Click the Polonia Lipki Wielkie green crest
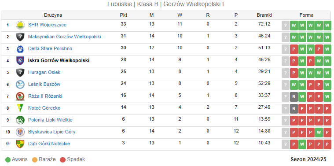The image size is (334, 166). pyautogui.click(x=20, y=120)
